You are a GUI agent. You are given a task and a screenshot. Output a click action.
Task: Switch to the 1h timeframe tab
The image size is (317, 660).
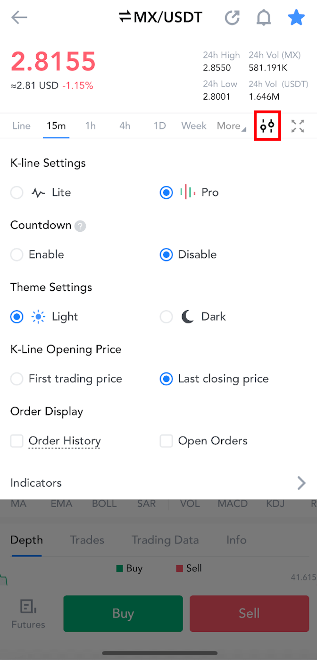pyautogui.click(x=91, y=126)
